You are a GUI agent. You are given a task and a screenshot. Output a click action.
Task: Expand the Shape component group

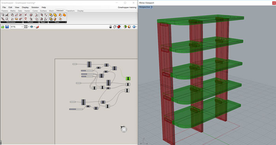(58, 22)
